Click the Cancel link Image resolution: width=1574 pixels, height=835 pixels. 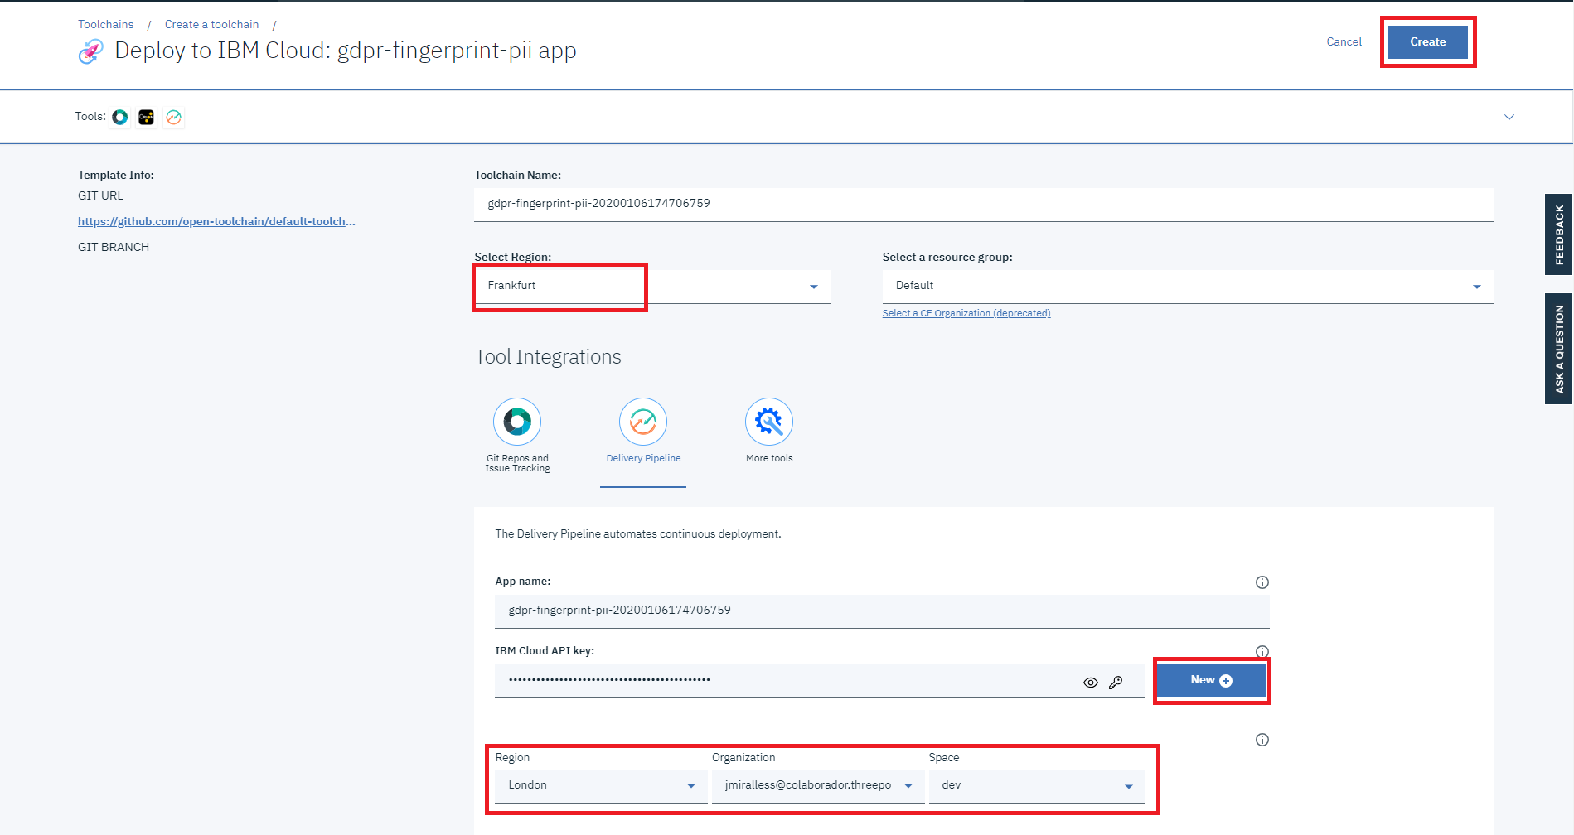point(1344,42)
